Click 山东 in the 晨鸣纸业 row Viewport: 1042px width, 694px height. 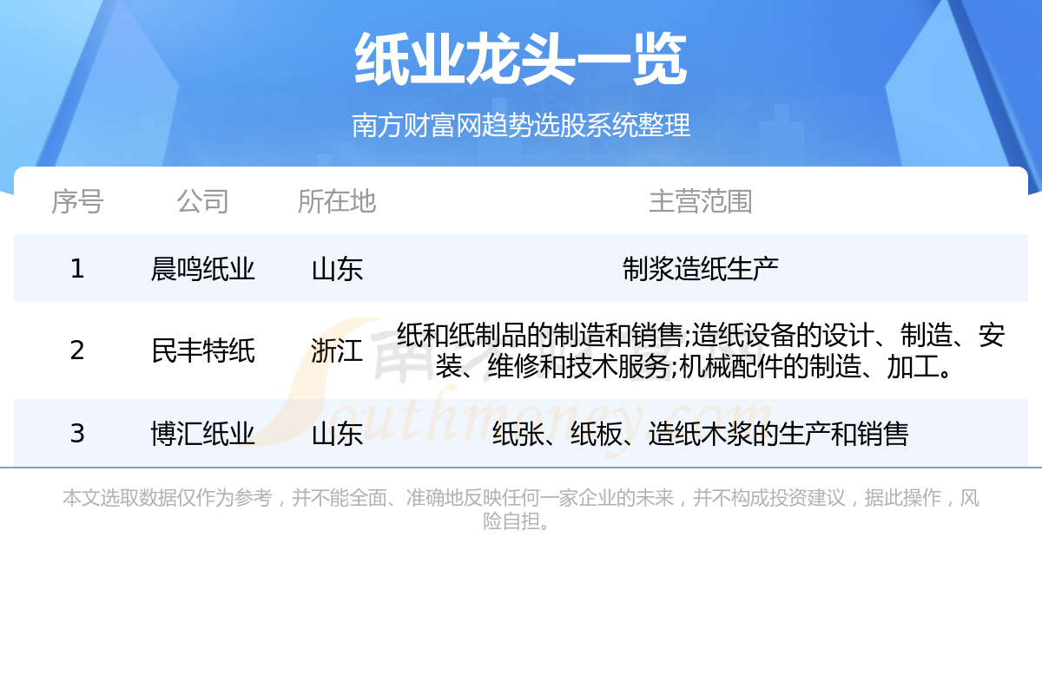(x=337, y=269)
